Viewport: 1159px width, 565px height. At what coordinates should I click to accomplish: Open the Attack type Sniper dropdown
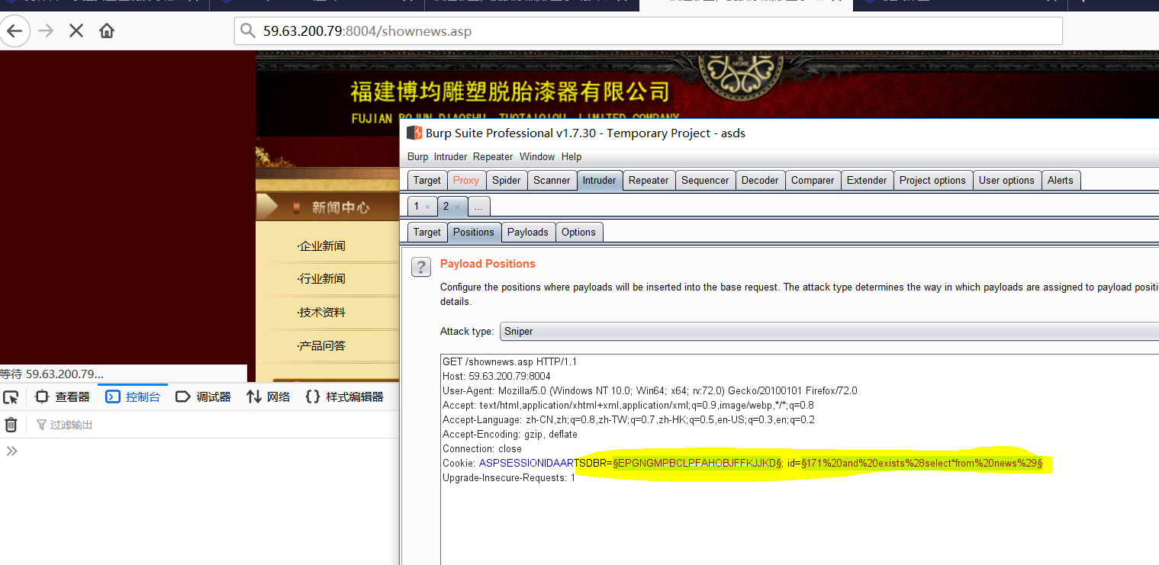829,332
